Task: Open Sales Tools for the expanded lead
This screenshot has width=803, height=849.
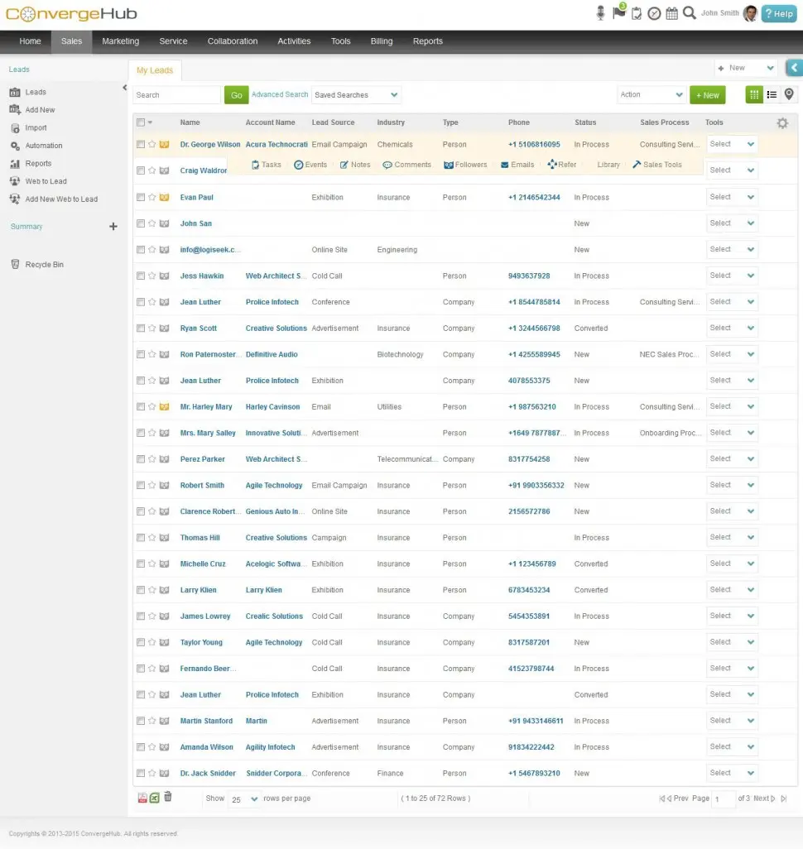Action: coord(656,165)
